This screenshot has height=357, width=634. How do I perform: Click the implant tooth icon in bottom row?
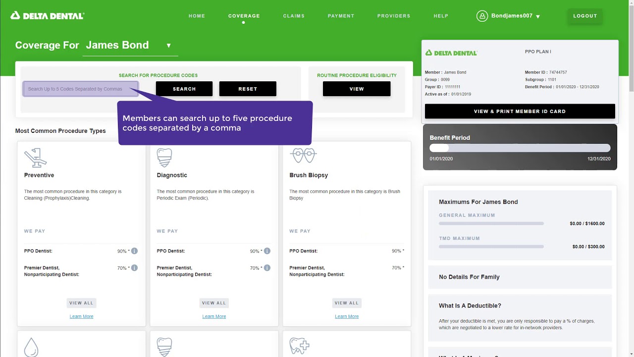pyautogui.click(x=164, y=347)
